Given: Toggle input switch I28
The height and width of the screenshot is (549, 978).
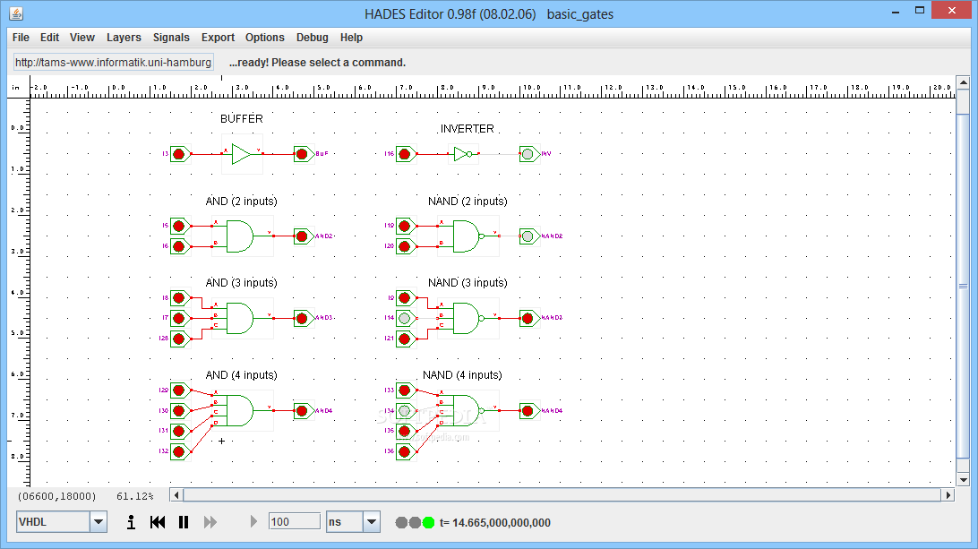Looking at the screenshot, I should click(x=180, y=339).
